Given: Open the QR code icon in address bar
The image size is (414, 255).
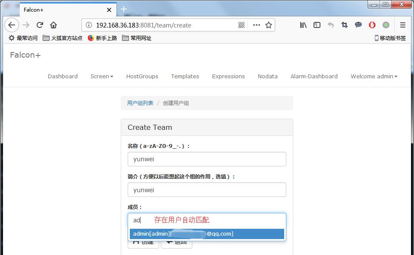Looking at the screenshot, I should [241, 25].
